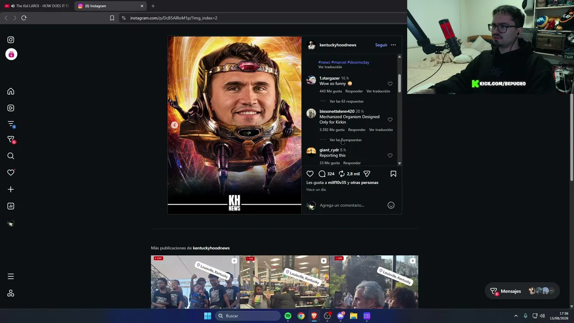Expand replies under bissonettelenn420's comment

tap(345, 140)
